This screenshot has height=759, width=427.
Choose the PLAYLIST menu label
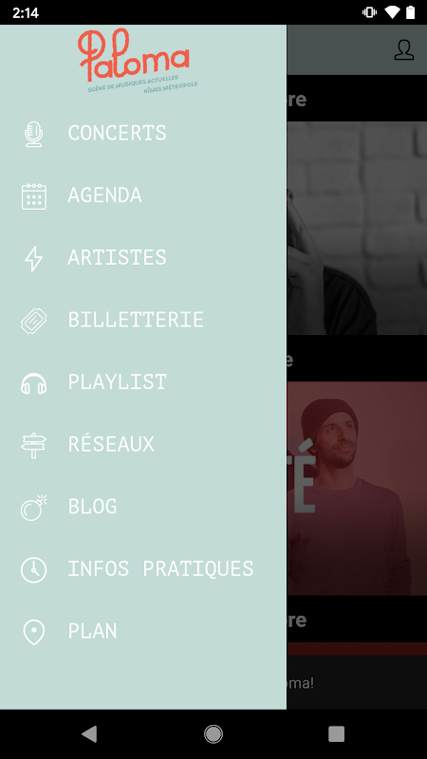pyautogui.click(x=117, y=382)
